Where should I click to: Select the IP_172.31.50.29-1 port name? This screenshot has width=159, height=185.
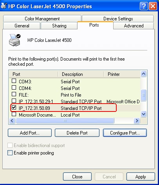36,102
